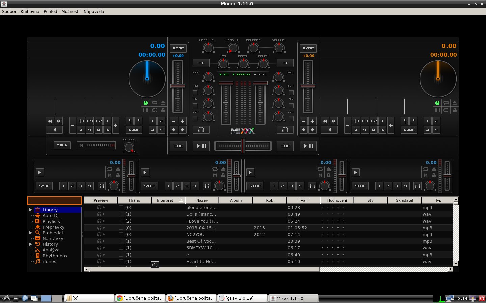Click the TALK microphone button
This screenshot has width=486, height=303.
(x=62, y=145)
